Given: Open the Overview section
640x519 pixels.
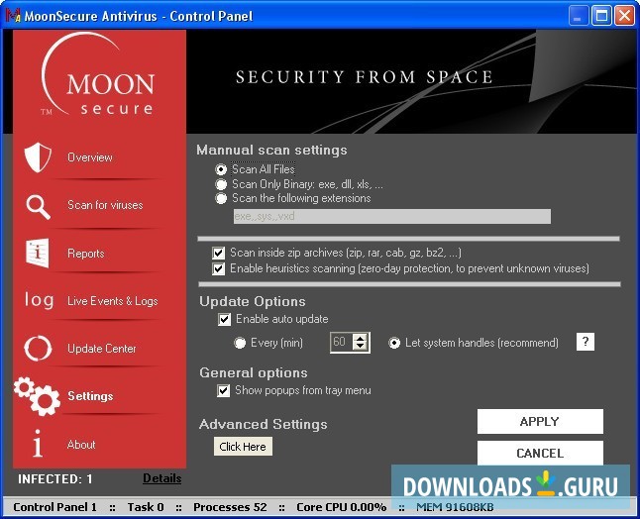Looking at the screenshot, I should 90,157.
